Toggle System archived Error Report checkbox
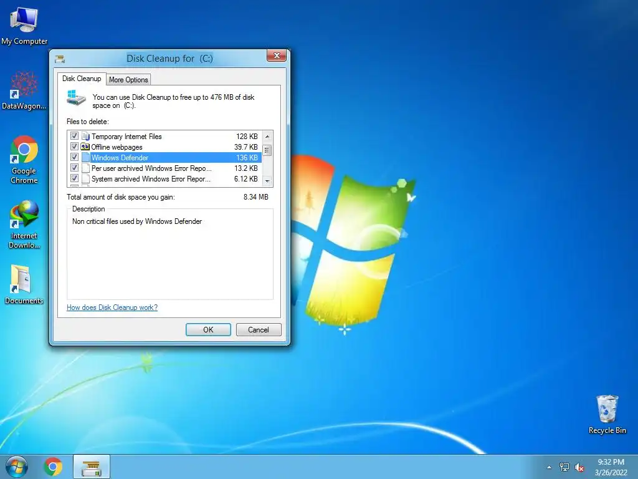638x479 pixels. pyautogui.click(x=74, y=178)
